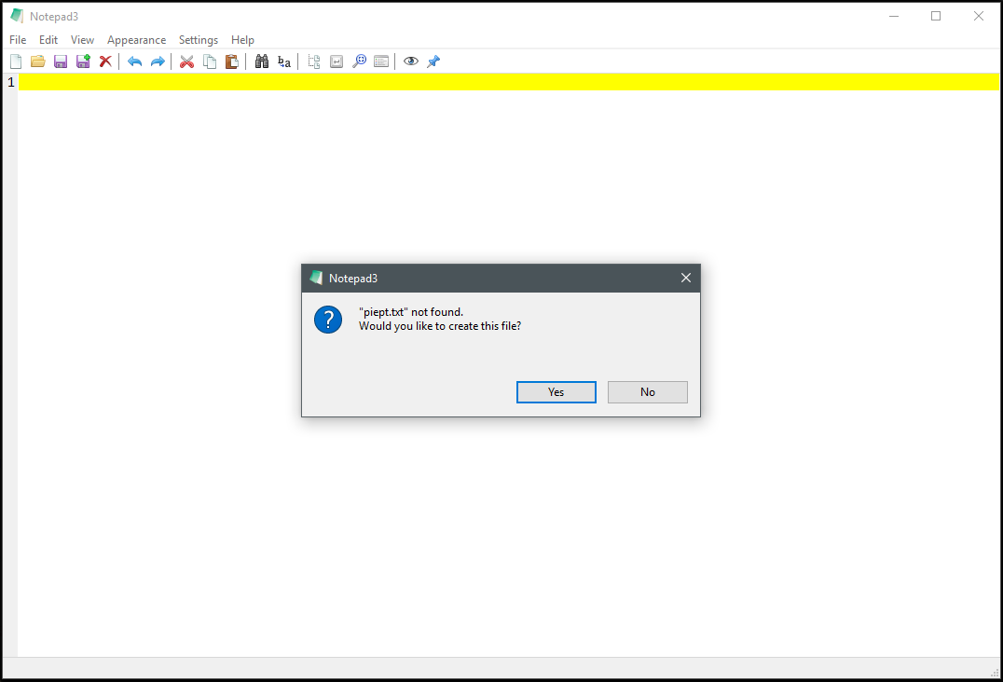Image resolution: width=1003 pixels, height=682 pixels.
Task: Open the View menu
Action: 83,40
